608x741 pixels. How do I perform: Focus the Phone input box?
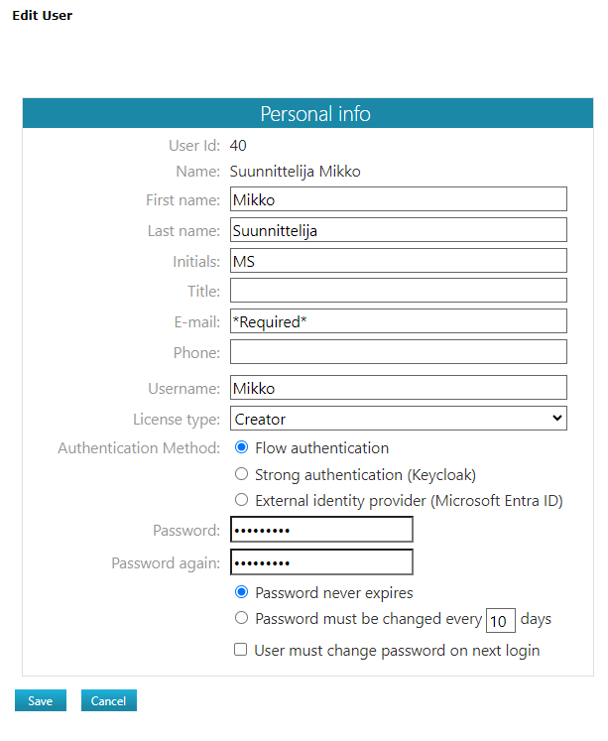click(398, 352)
